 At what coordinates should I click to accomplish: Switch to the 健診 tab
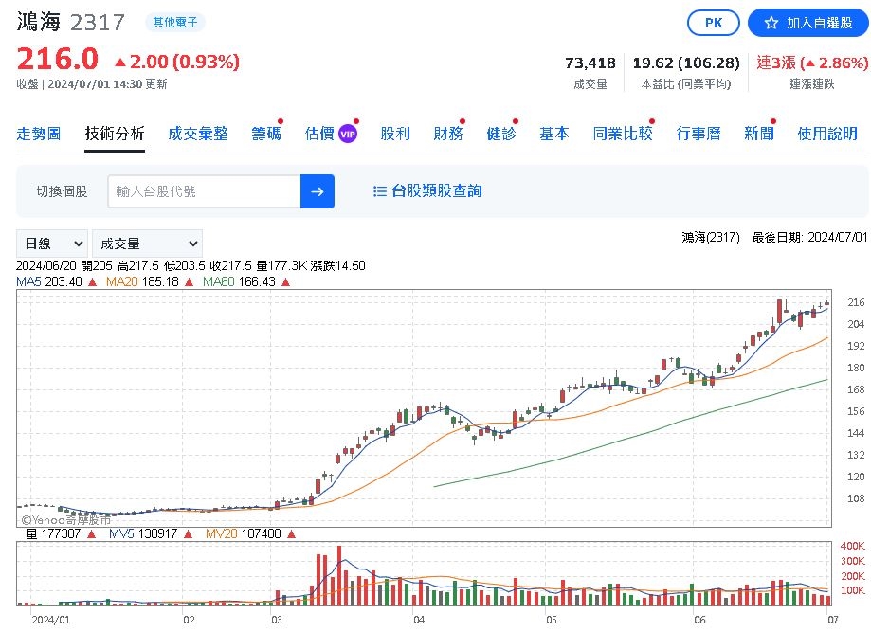click(499, 134)
